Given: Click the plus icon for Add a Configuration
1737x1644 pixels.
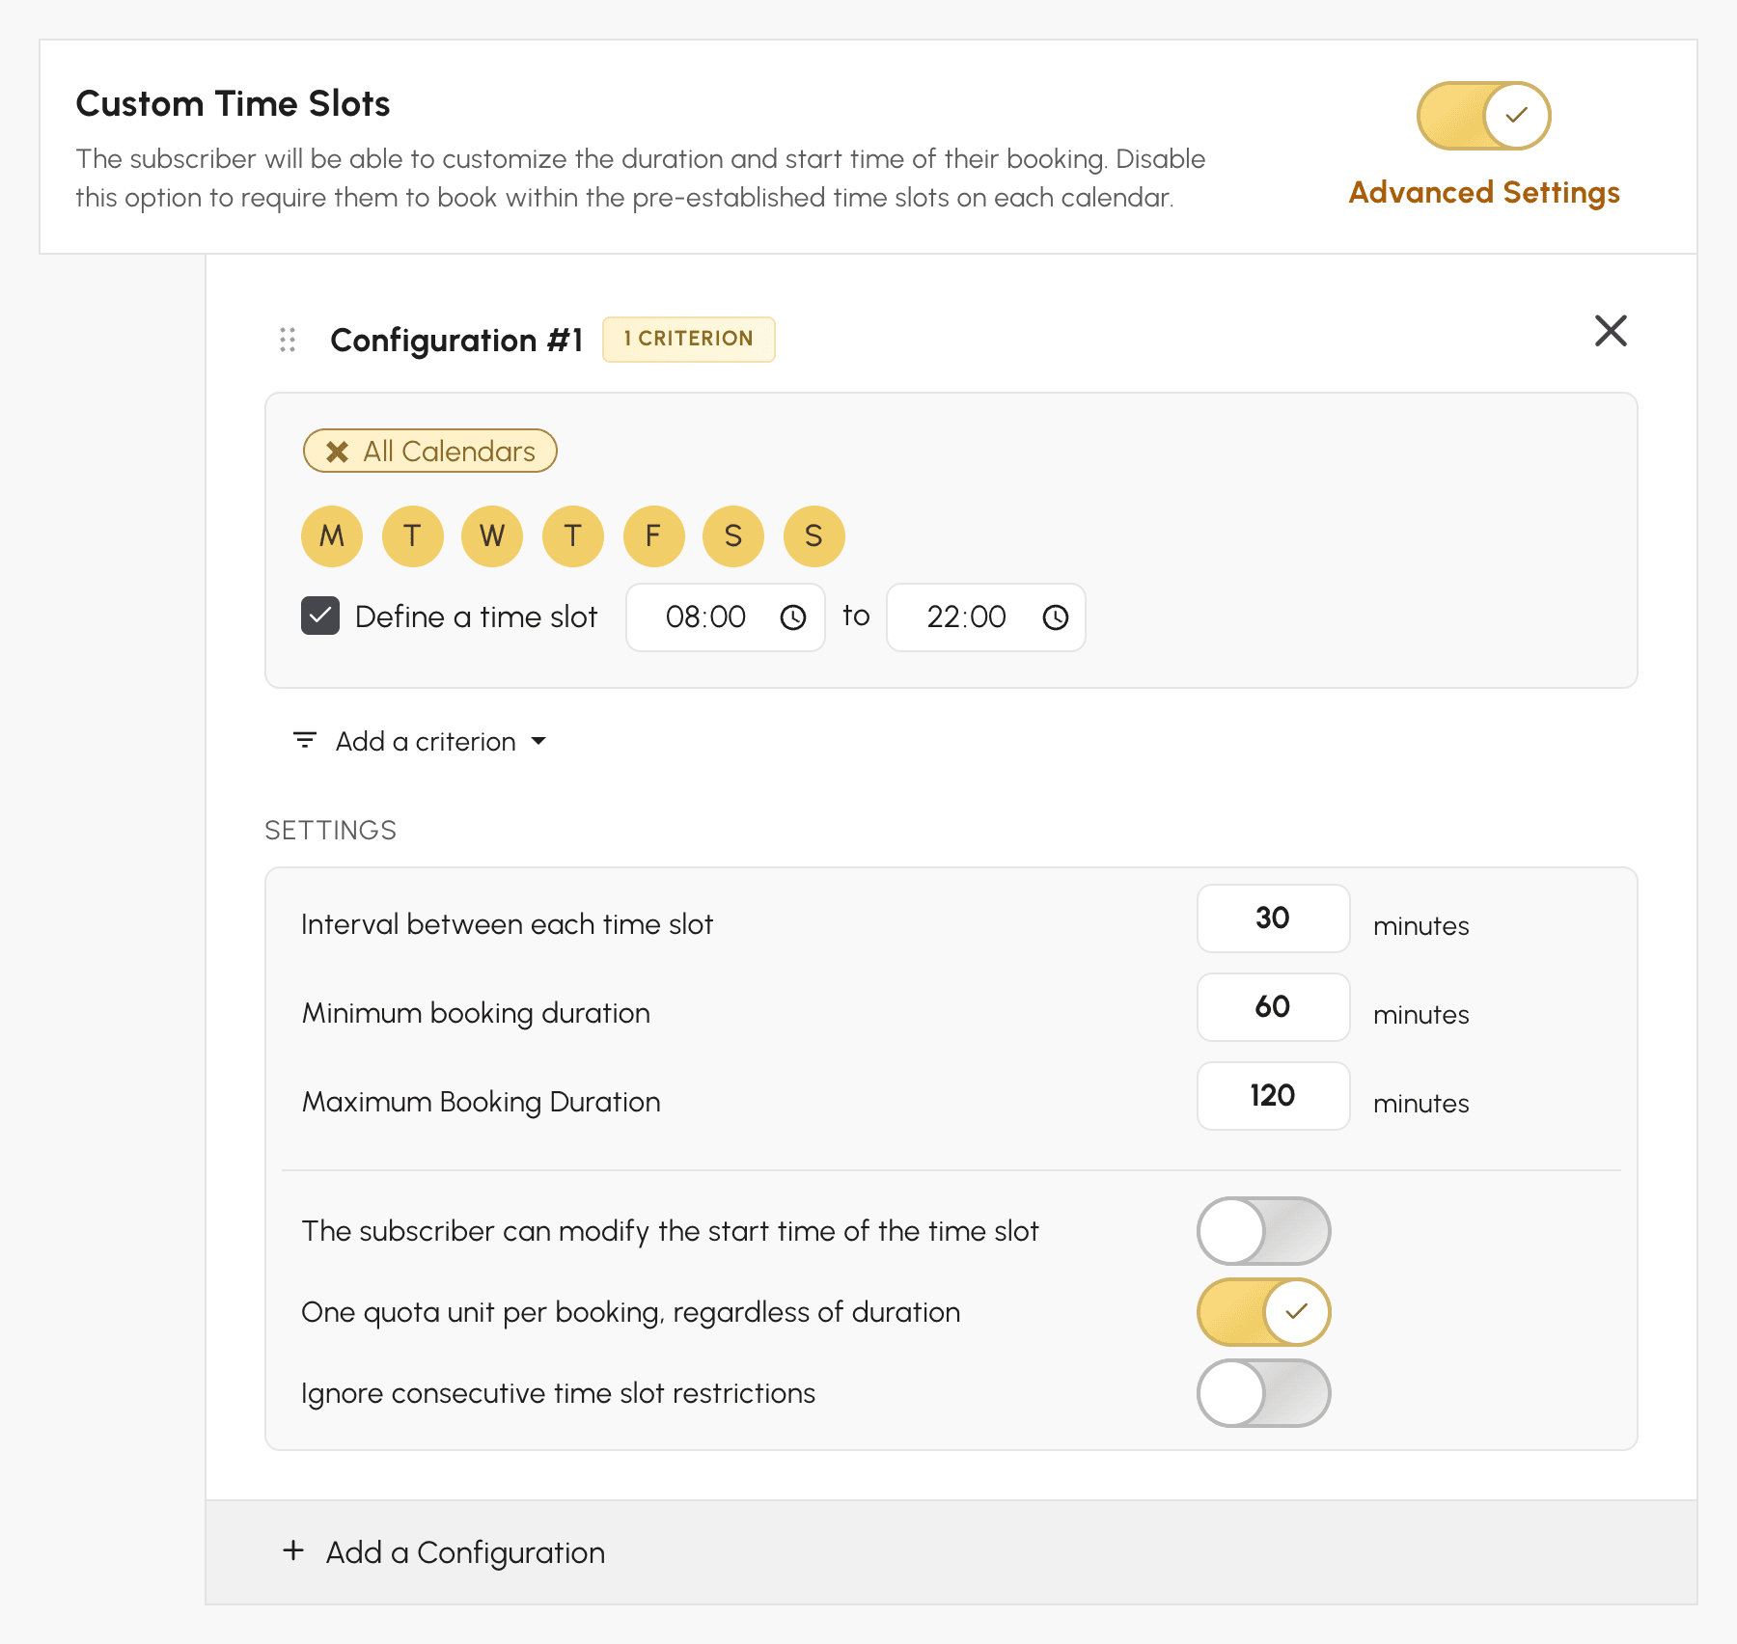Looking at the screenshot, I should click(293, 1551).
